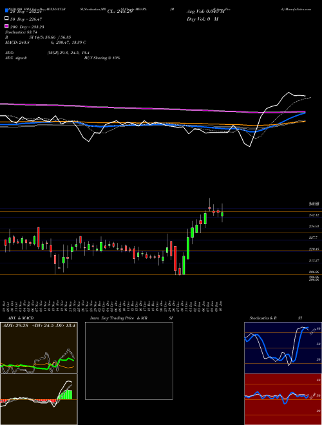Click the magenta 200 Day legend swatch
The height and width of the screenshot is (425, 322).
(6, 26)
